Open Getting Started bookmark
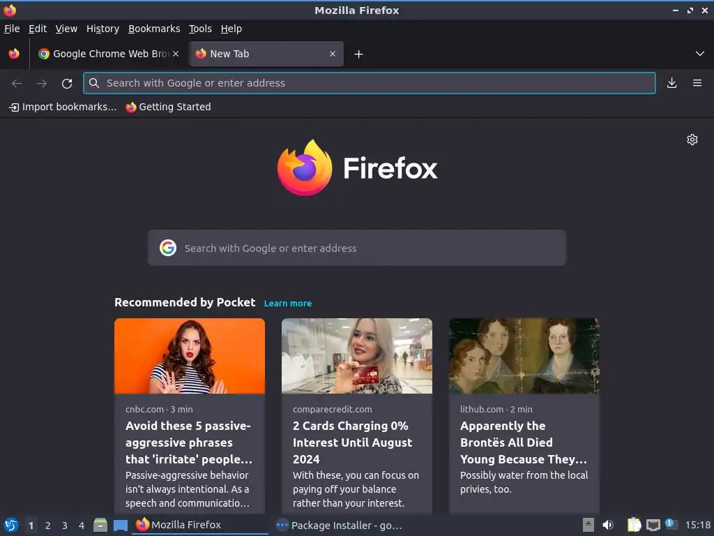714x536 pixels. point(169,107)
